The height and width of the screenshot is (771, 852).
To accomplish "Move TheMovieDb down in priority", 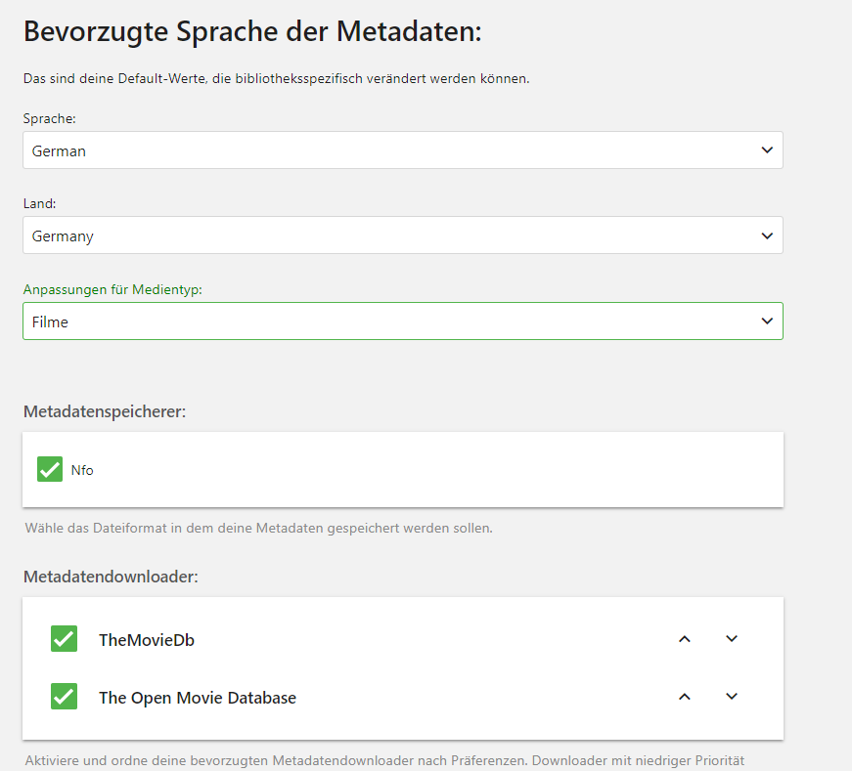I will point(732,639).
